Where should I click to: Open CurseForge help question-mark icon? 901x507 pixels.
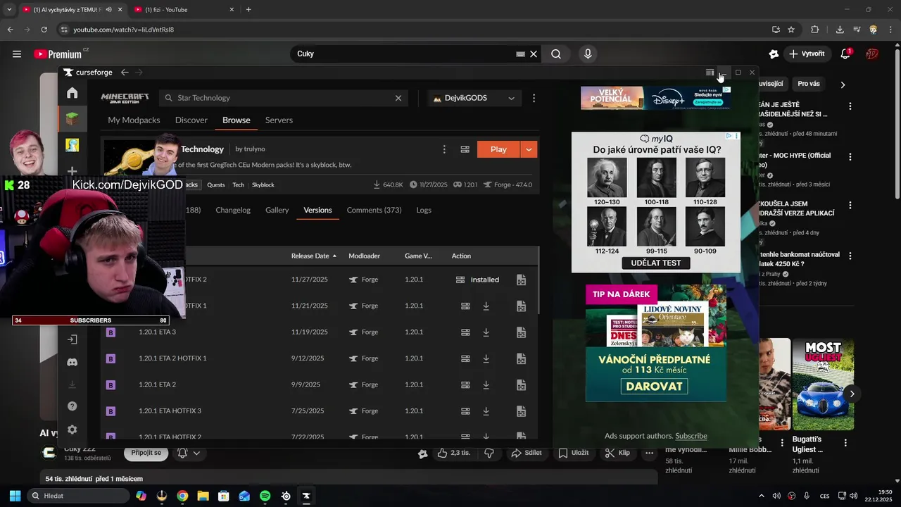tap(72, 406)
